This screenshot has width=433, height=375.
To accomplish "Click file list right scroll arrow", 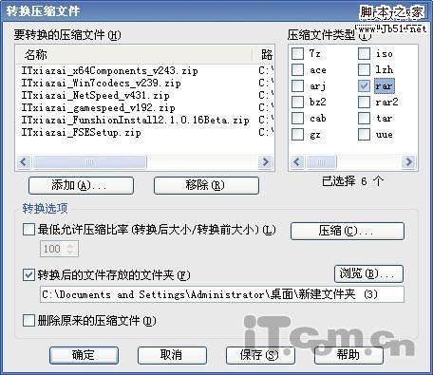I will [x=265, y=162].
